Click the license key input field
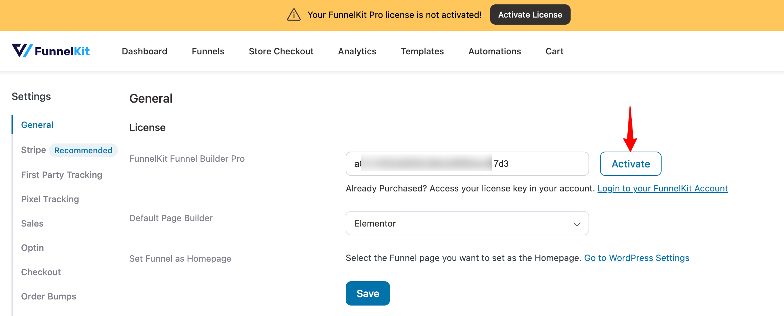The width and height of the screenshot is (784, 316). pyautogui.click(x=467, y=164)
